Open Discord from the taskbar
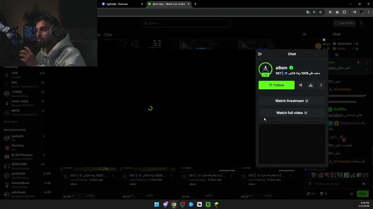The image size is (373, 209). 165,204
